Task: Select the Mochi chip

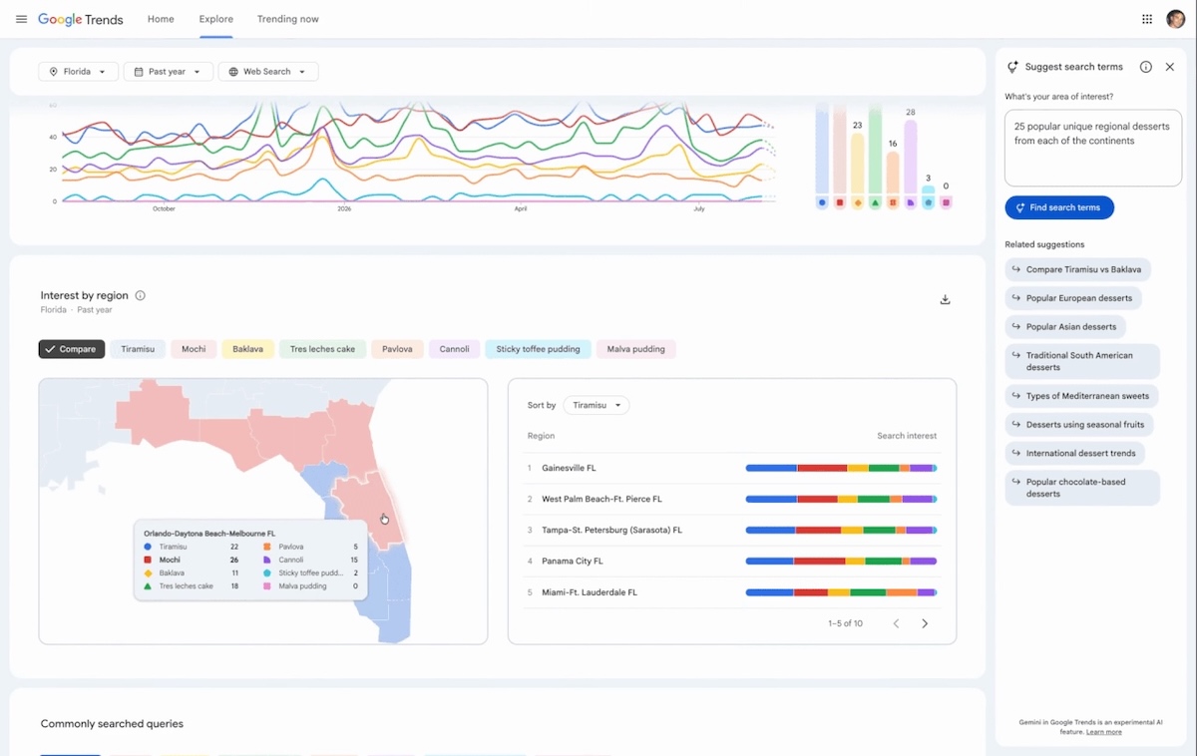Action: [194, 349]
